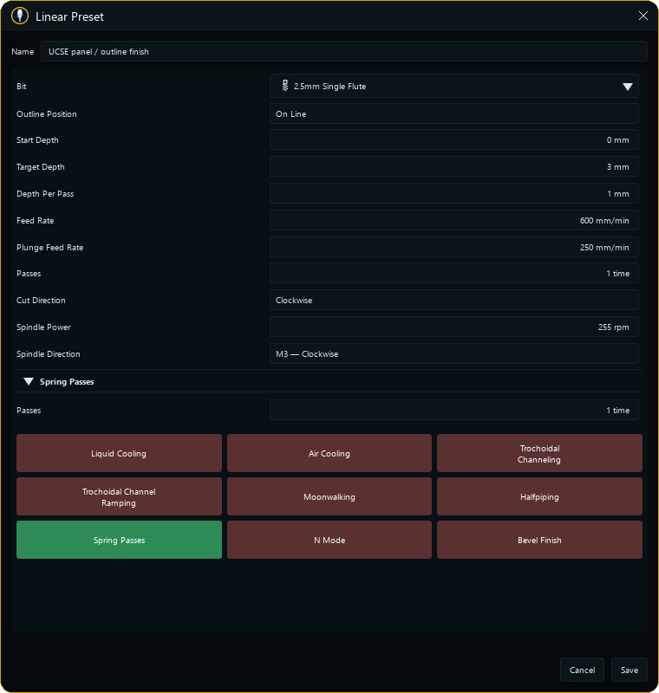Enable the Bevel Finish option
This screenshot has width=659, height=693.
tap(539, 540)
